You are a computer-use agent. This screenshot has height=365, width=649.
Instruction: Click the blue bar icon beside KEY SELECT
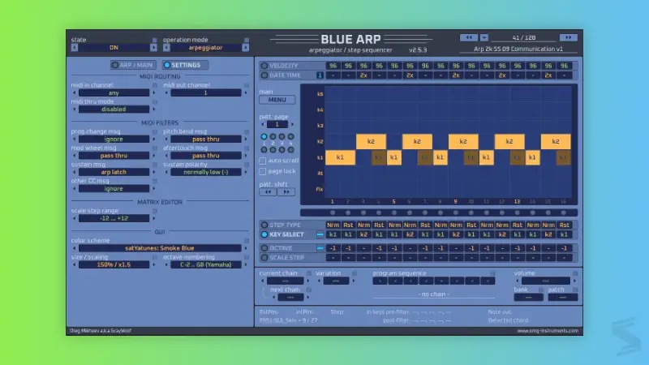coord(320,234)
